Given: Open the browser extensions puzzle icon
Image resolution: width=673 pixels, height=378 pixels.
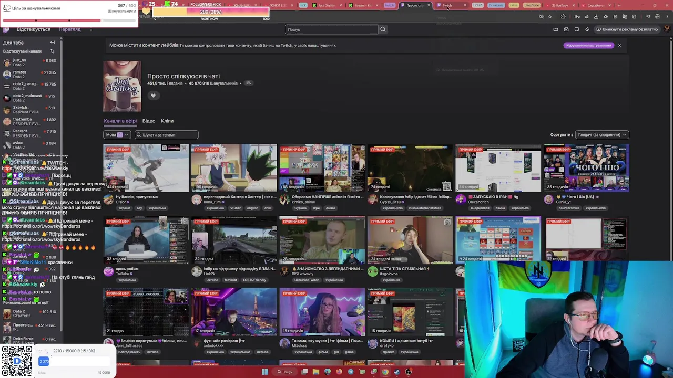Looking at the screenshot, I should point(563,16).
